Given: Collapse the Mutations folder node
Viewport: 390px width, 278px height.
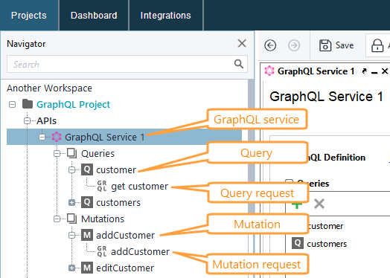Looking at the screenshot, I should [x=57, y=219].
